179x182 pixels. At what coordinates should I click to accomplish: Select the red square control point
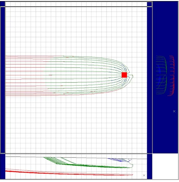coord(124,75)
